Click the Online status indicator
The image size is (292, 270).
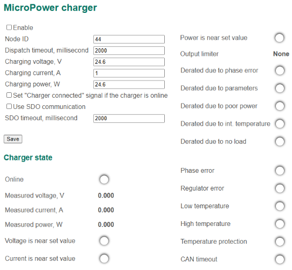(x=104, y=179)
